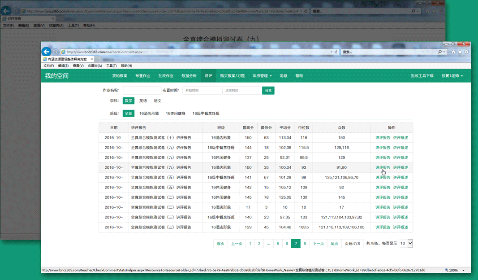
Task: Click the browser forward arrow button
Action: [x=56, y=52]
